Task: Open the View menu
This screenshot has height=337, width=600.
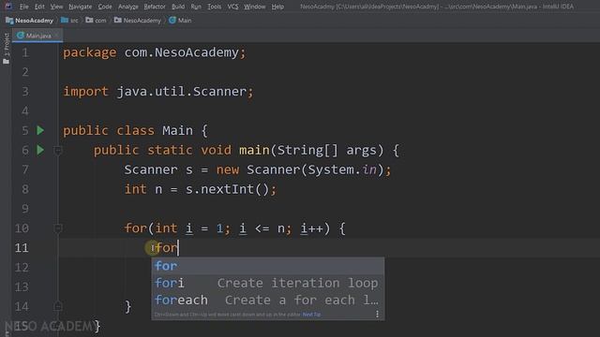Action: (56, 7)
